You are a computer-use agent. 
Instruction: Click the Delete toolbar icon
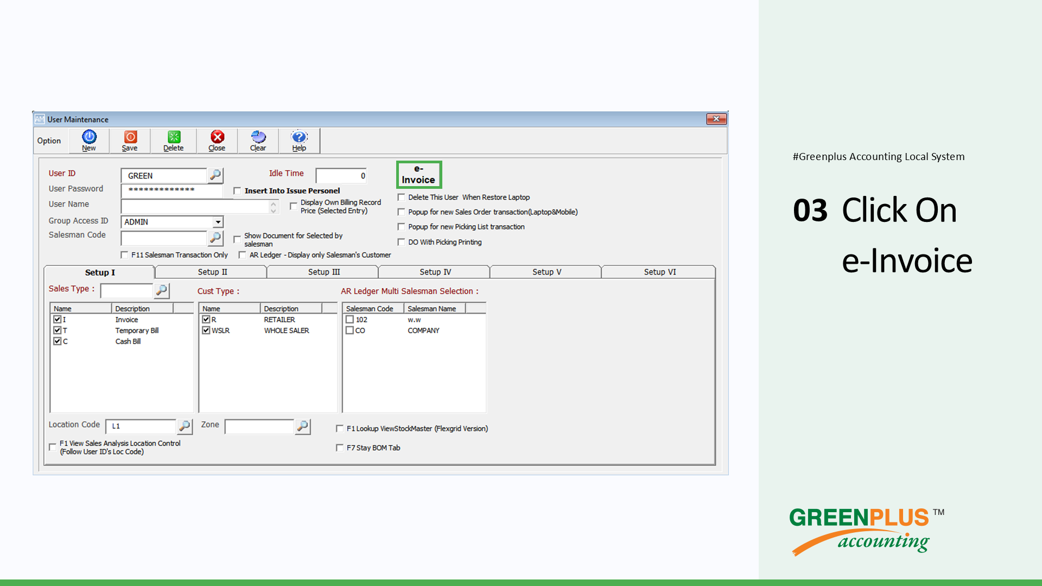tap(173, 140)
